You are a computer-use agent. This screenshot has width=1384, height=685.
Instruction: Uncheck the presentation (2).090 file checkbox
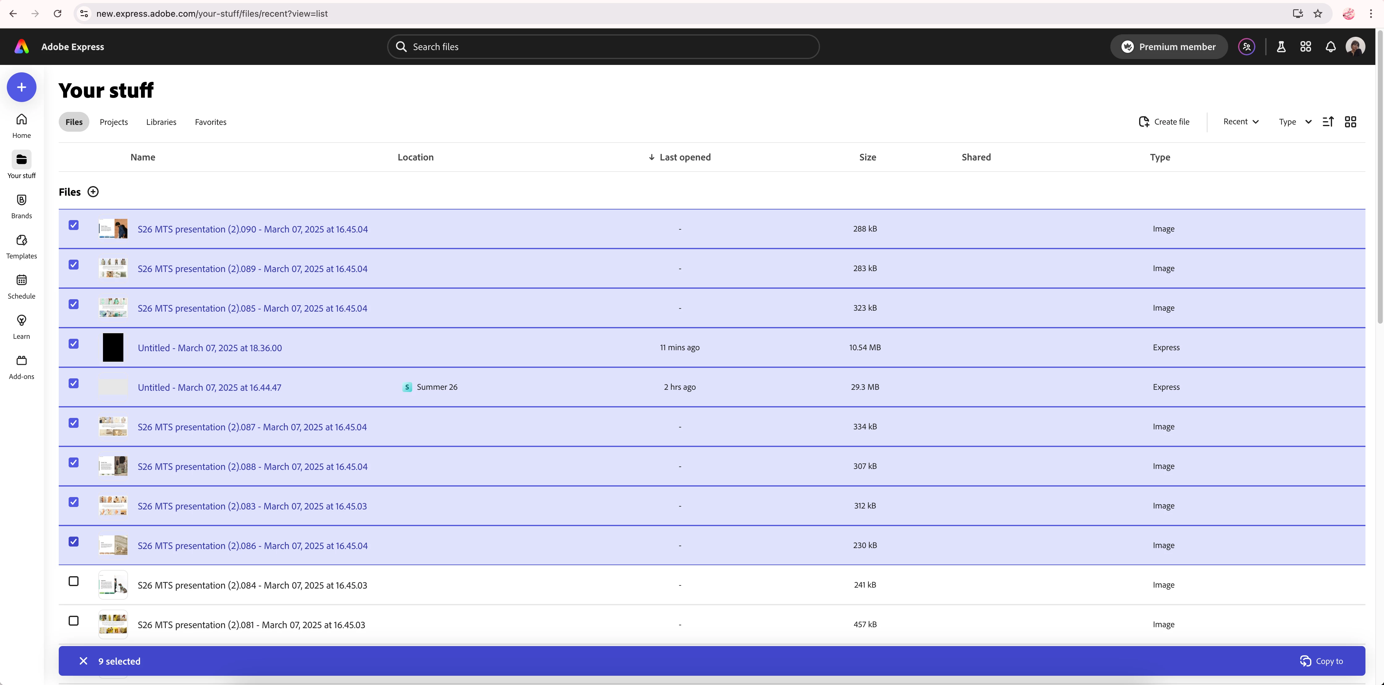[74, 225]
